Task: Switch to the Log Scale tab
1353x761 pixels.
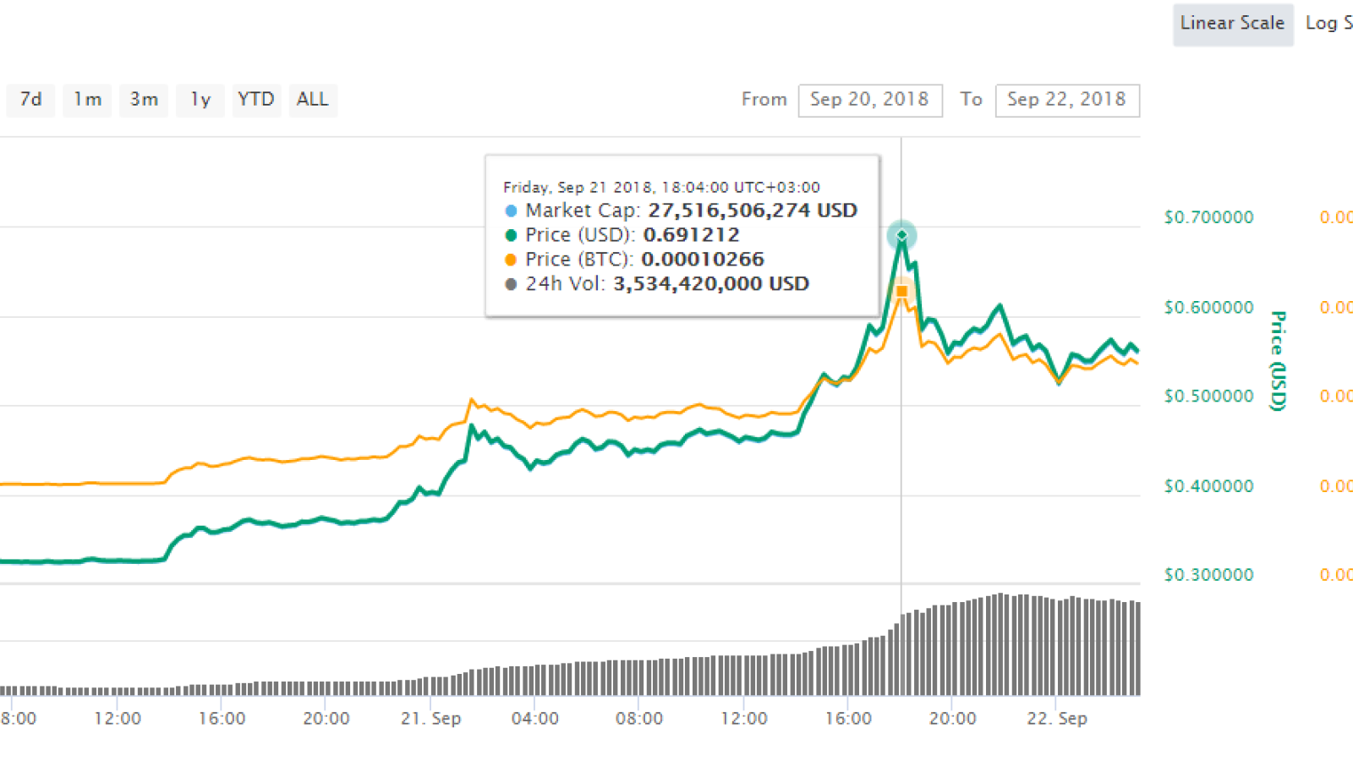Action: coord(1328,24)
